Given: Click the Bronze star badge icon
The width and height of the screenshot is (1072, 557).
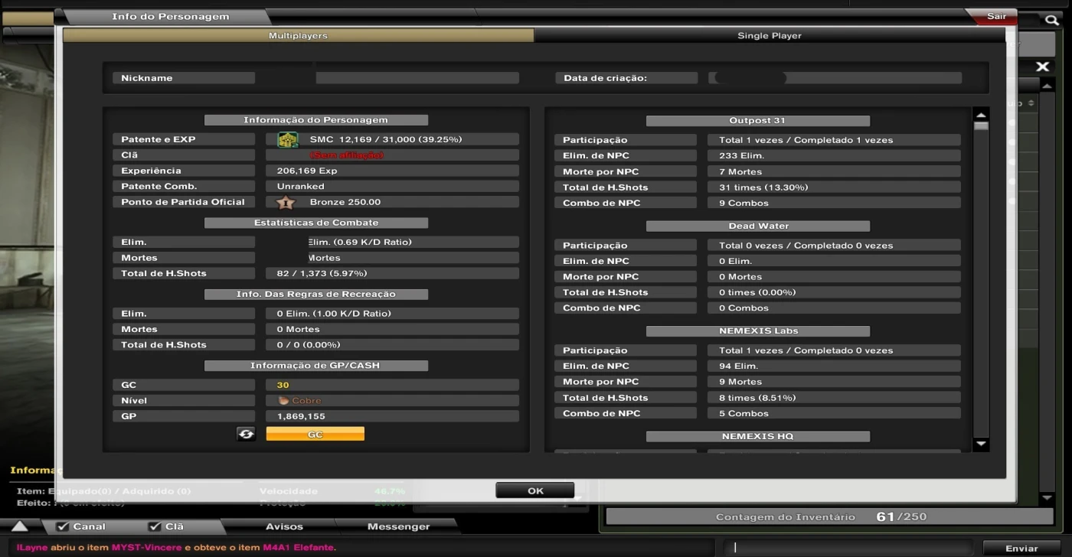Looking at the screenshot, I should (x=285, y=203).
